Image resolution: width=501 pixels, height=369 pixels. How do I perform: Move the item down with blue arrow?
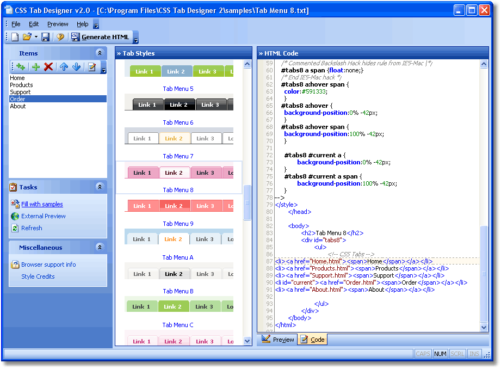pos(76,67)
